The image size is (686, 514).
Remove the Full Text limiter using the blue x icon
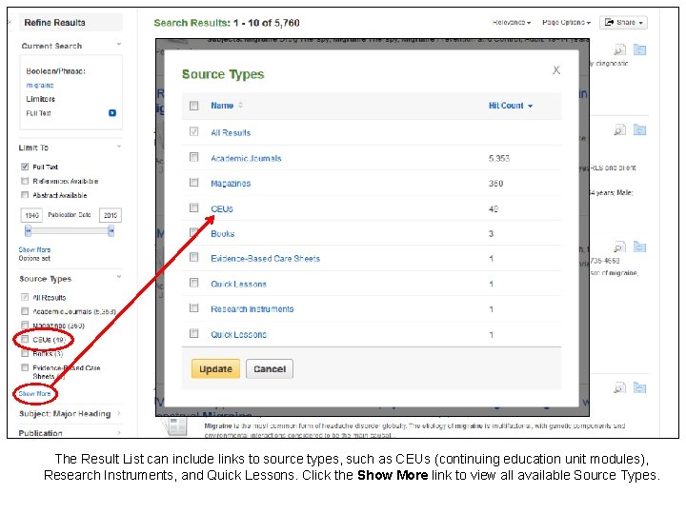(112, 113)
